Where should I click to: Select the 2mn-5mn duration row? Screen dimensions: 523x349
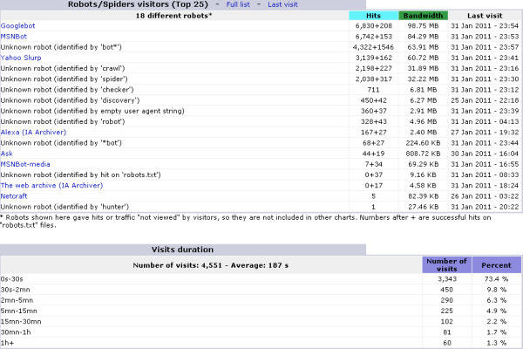(x=261, y=300)
